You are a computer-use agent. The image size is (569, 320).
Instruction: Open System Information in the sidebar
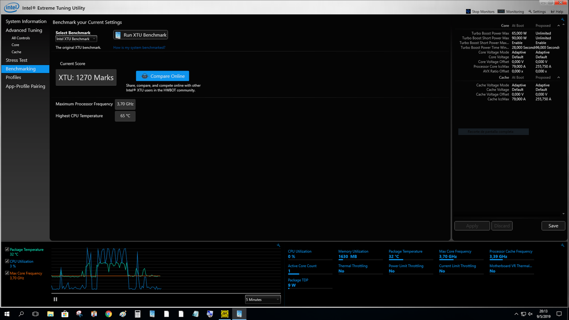tap(26, 21)
